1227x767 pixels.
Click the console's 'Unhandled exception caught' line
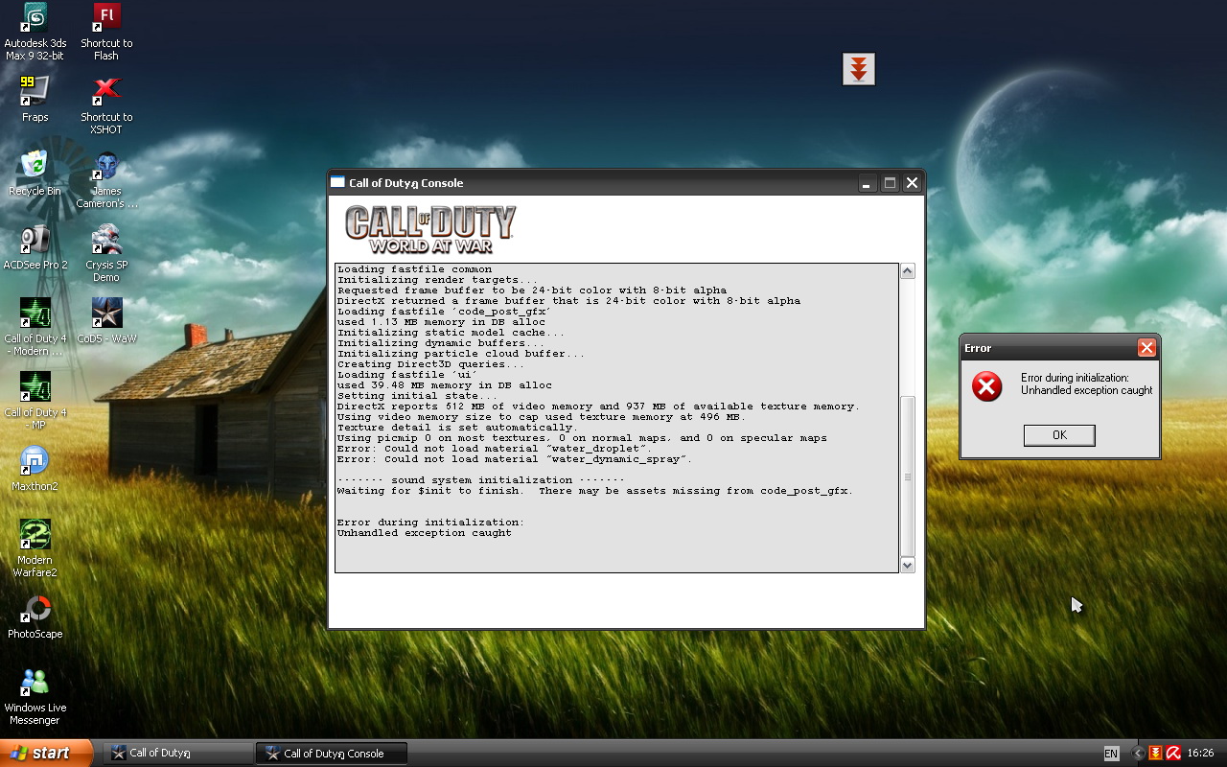424,533
